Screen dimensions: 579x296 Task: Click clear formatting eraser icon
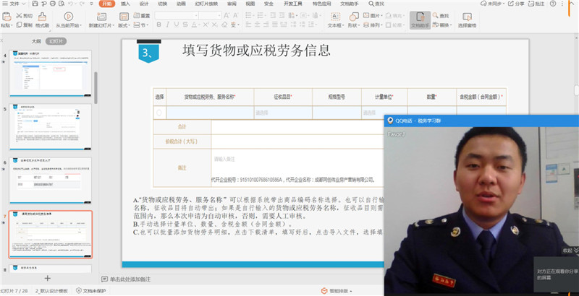(x=224, y=25)
